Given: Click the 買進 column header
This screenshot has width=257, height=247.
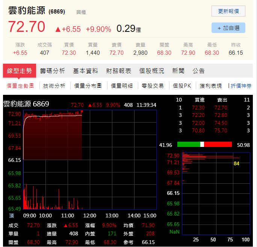Looking at the screenshot, I should (x=200, y=100).
